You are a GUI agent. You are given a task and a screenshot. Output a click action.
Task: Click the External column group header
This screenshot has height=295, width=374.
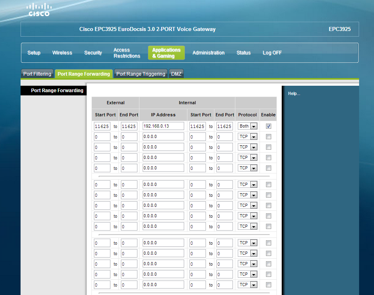click(115, 103)
